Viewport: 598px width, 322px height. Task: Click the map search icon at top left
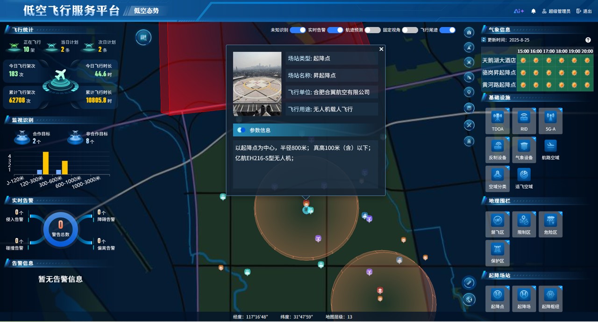pos(143,37)
